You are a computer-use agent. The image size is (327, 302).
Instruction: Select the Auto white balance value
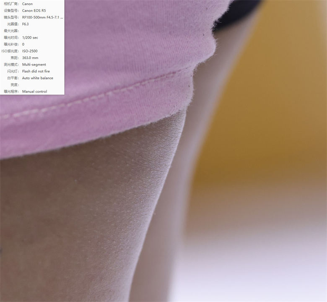[38, 78]
